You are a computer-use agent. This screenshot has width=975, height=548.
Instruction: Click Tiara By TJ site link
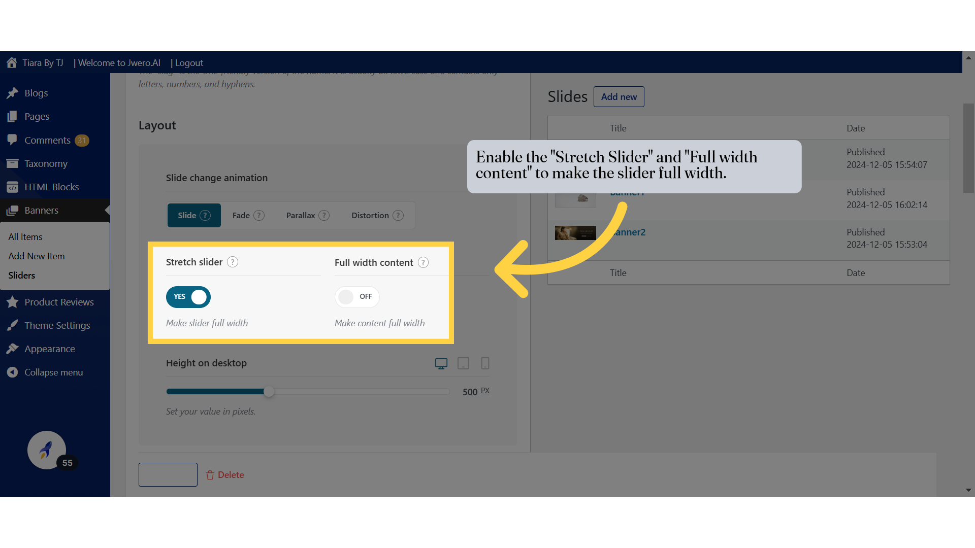(x=43, y=63)
